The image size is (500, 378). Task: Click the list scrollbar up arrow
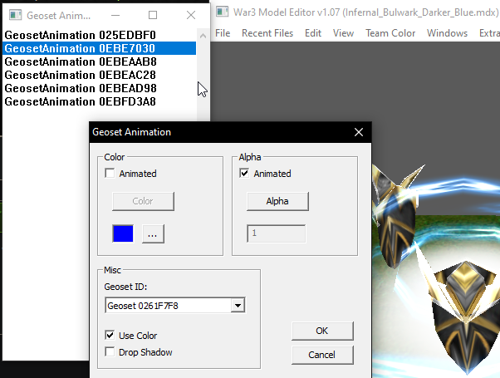(203, 36)
